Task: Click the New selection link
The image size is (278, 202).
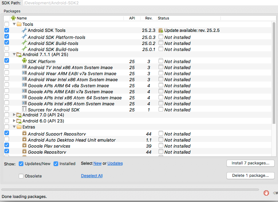Action: pyautogui.click(x=97, y=163)
